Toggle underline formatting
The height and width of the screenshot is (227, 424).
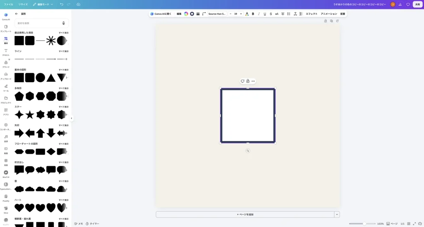(x=265, y=14)
